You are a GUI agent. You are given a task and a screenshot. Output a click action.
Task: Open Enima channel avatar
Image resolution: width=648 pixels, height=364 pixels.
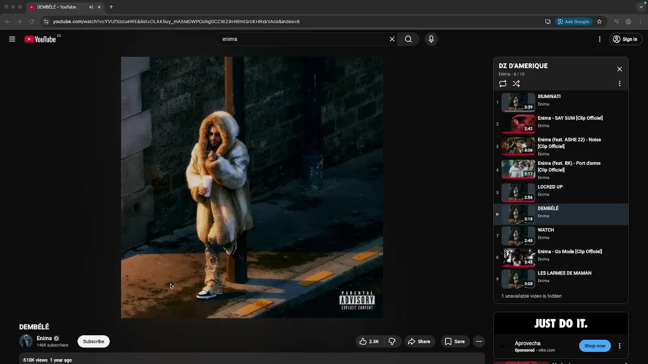[x=26, y=341]
